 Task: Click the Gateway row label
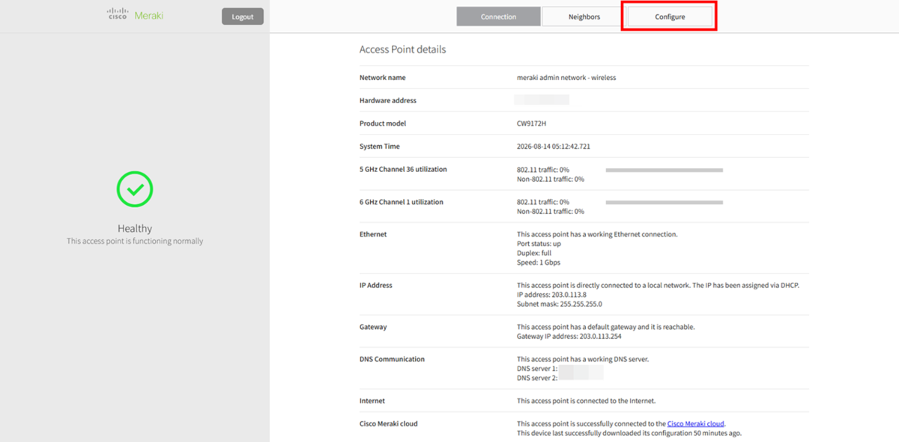tap(373, 327)
